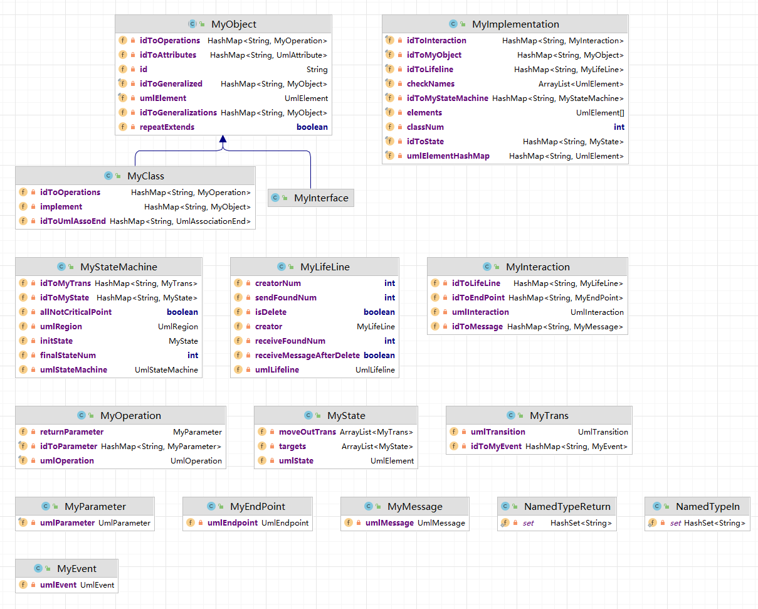Screen dimensions: 758x609
Task: Select the idToUmlAssoEnd field in MyClass
Action: click(x=135, y=221)
